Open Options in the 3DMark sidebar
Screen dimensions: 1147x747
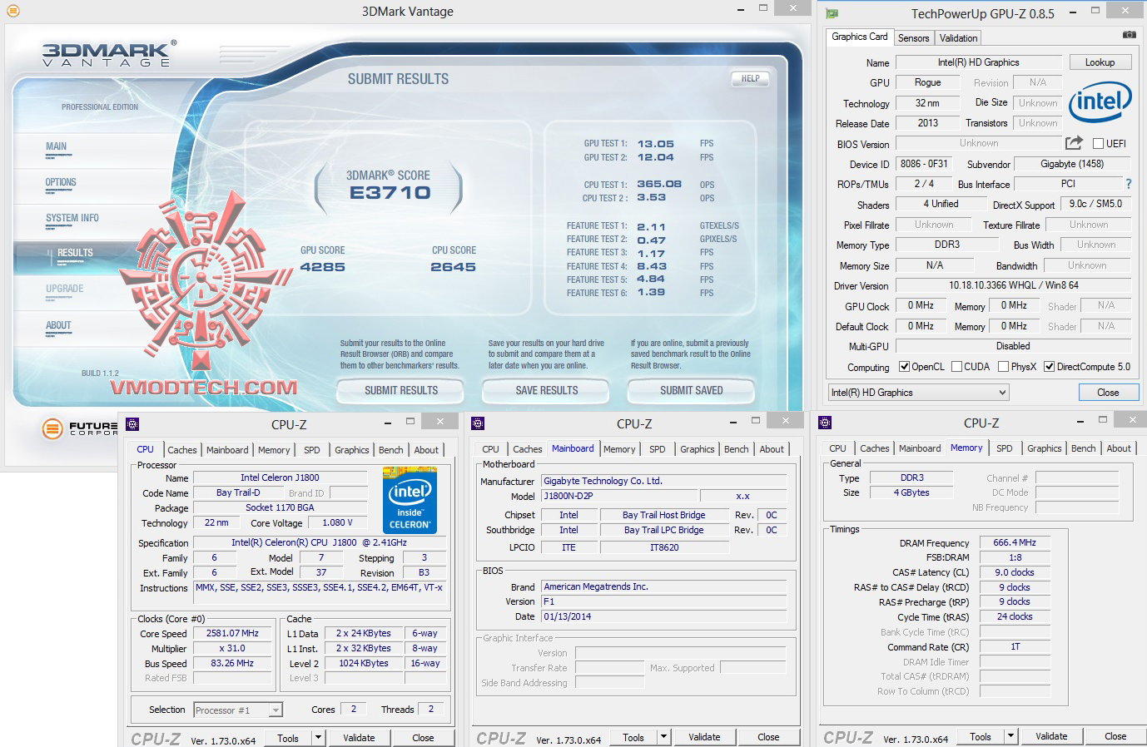61,182
